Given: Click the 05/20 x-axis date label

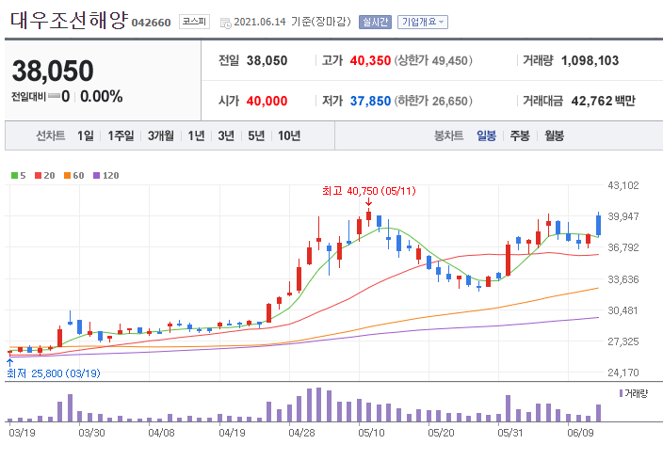Looking at the screenshot, I should pyautogui.click(x=441, y=433).
